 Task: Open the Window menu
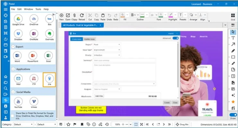(x=28, y=9)
